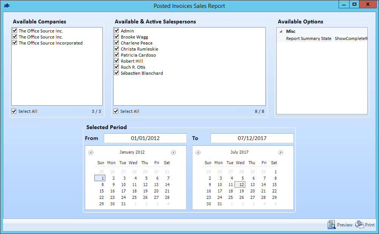Go to previous month in To calendar
The width and height of the screenshot is (379, 234).
click(x=198, y=152)
